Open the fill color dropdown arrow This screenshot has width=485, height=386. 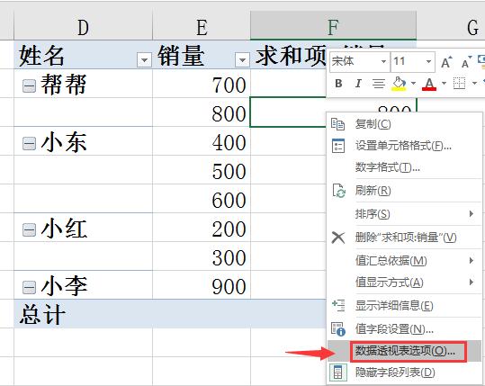click(413, 83)
